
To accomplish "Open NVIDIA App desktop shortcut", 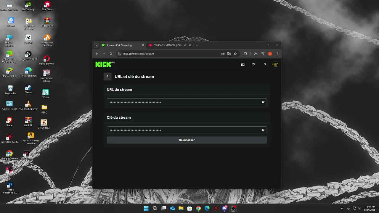I will (28, 6).
